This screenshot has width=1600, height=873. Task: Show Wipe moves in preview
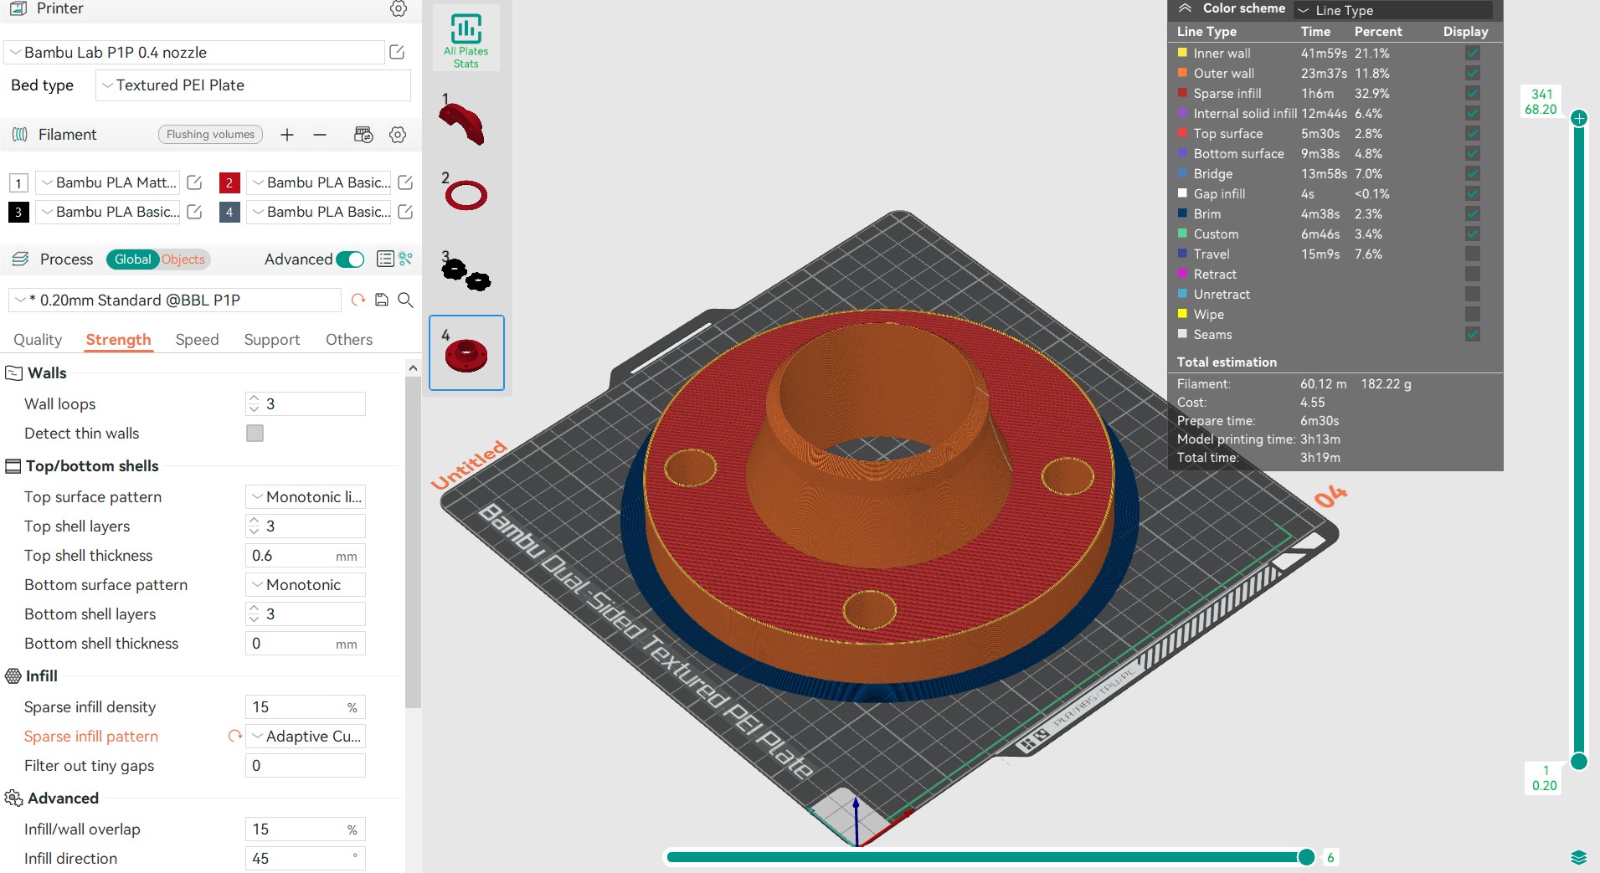(1473, 314)
